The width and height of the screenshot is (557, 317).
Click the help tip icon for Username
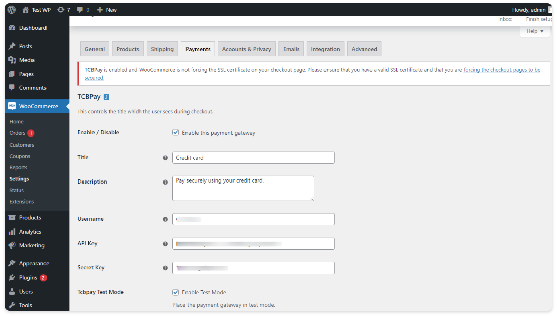point(165,219)
